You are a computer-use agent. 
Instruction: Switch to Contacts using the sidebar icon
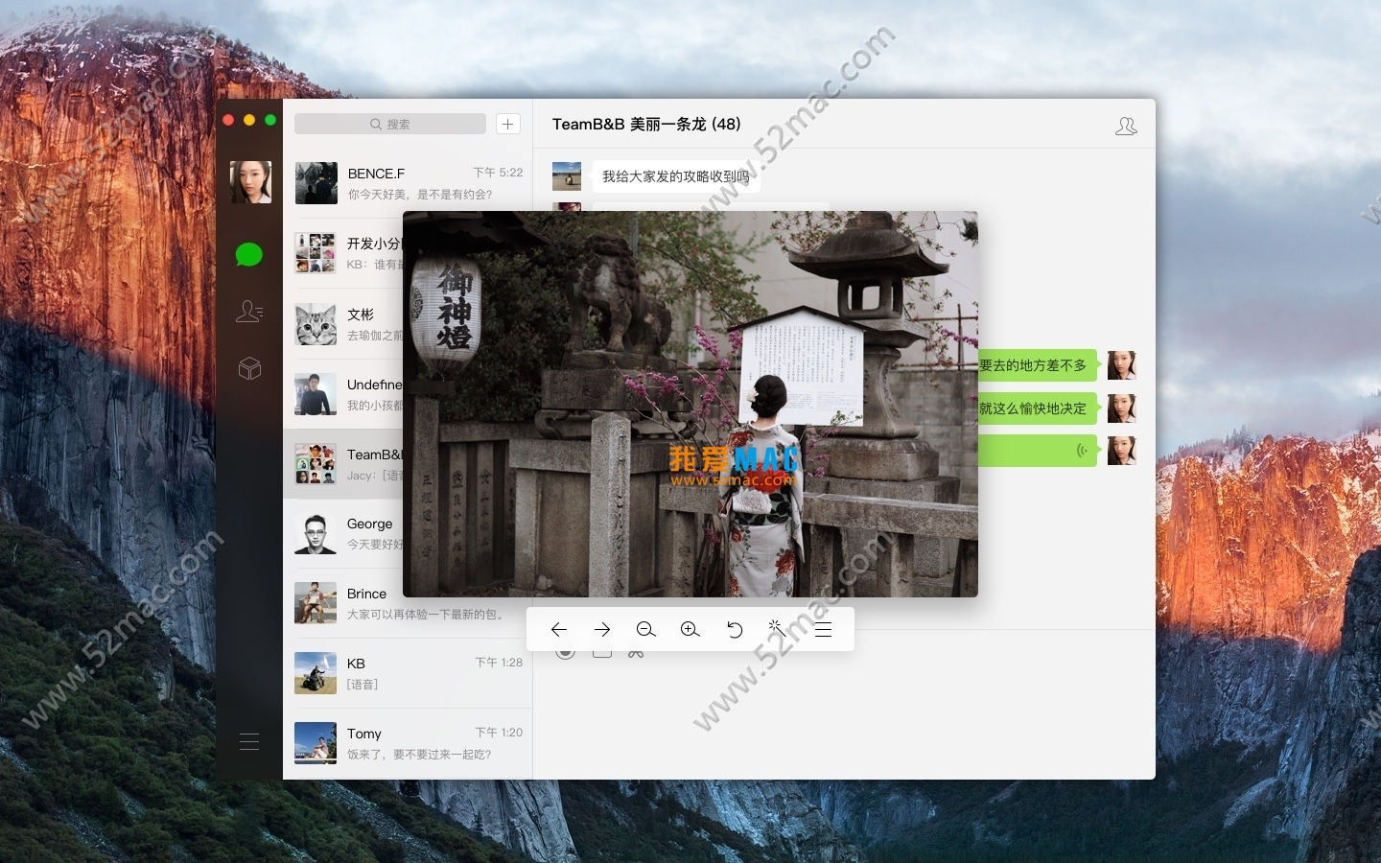point(248,311)
